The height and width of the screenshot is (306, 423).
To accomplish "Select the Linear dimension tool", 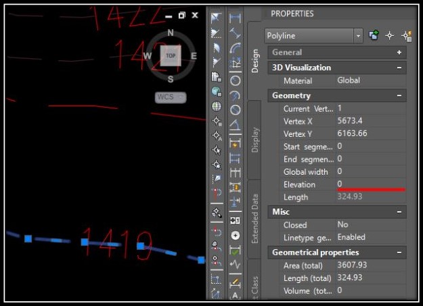I will tap(235, 18).
